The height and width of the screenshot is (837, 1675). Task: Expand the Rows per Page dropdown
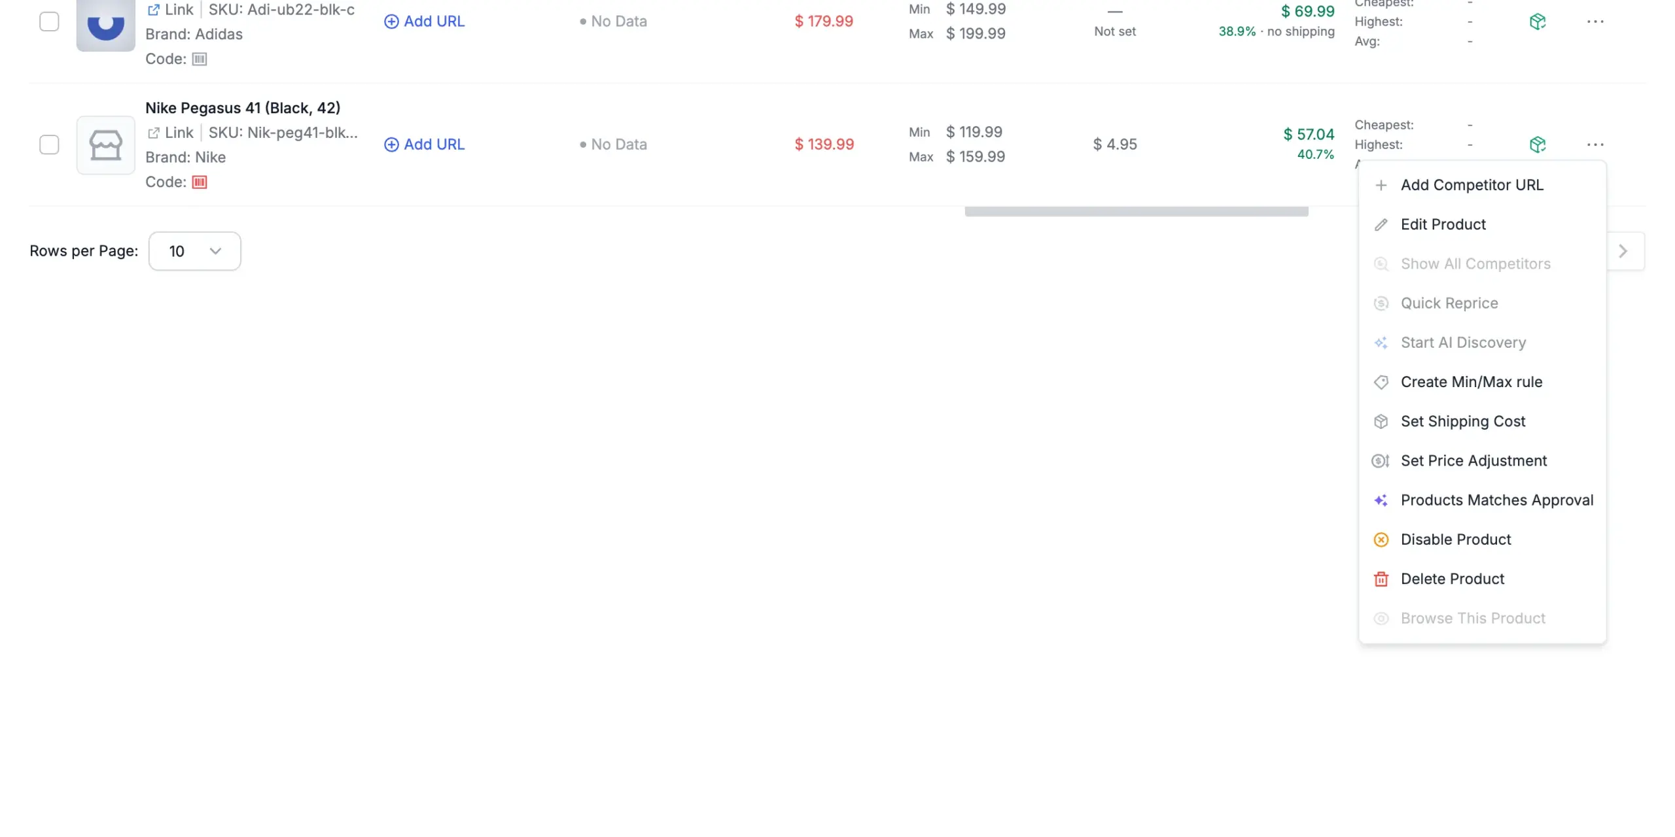[194, 251]
